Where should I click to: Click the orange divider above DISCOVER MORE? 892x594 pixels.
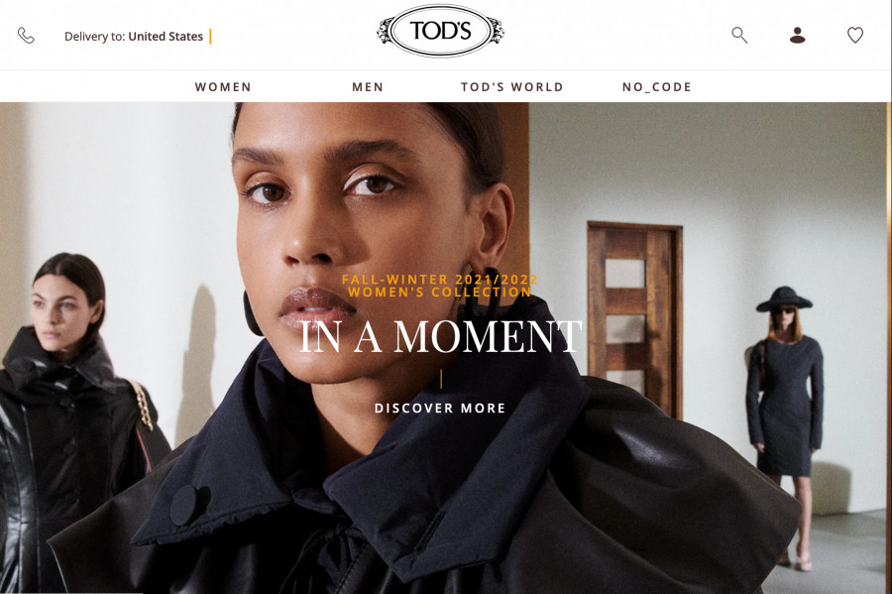pyautogui.click(x=441, y=379)
